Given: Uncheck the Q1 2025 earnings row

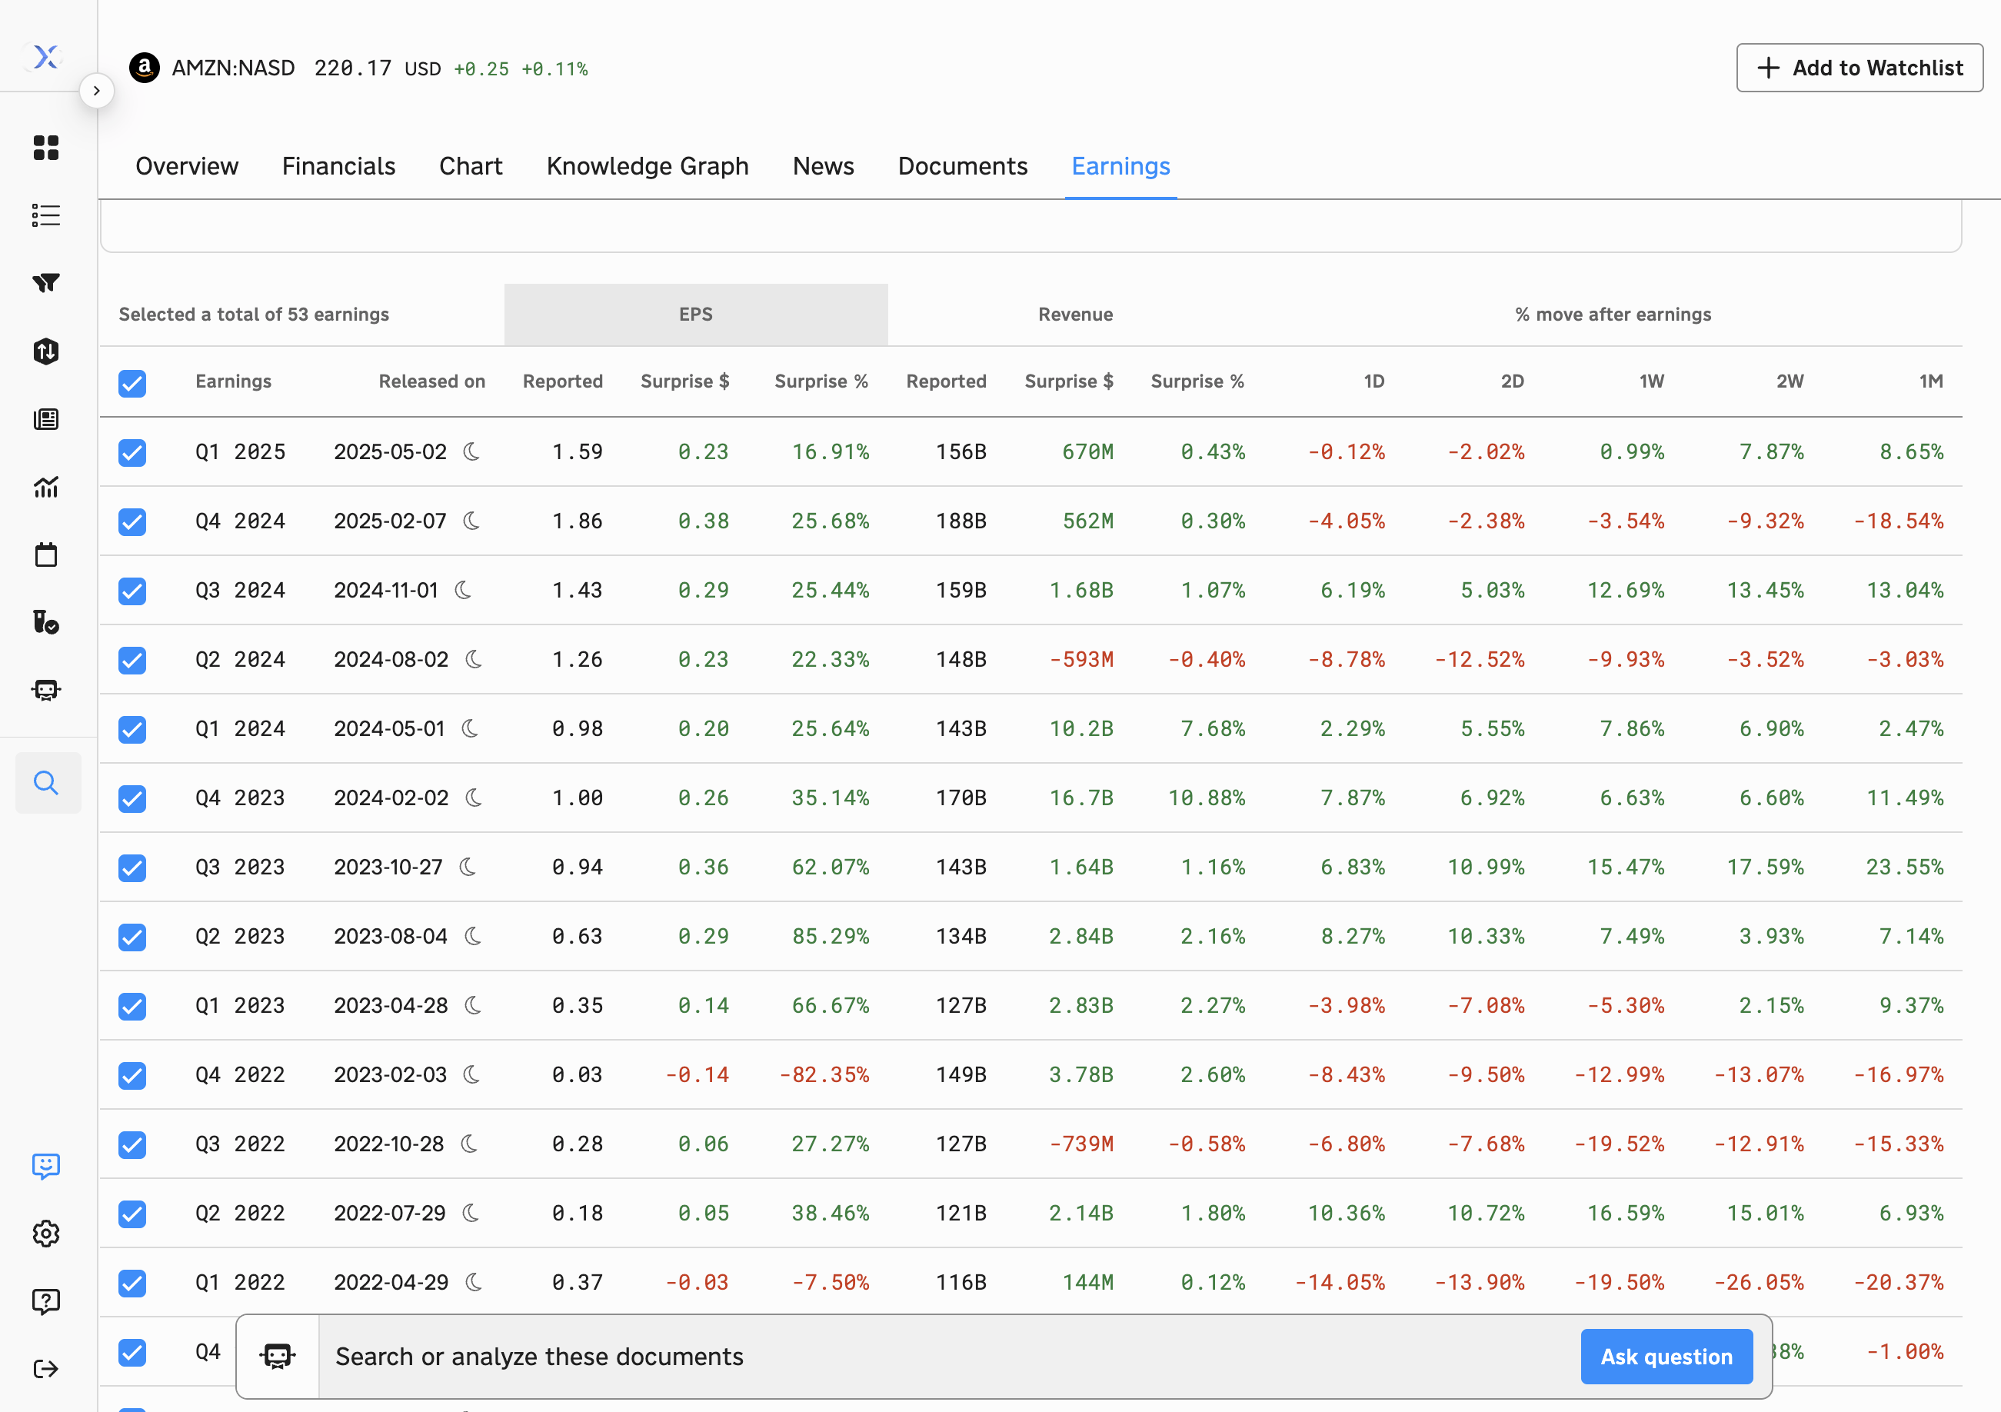Looking at the screenshot, I should (x=132, y=452).
